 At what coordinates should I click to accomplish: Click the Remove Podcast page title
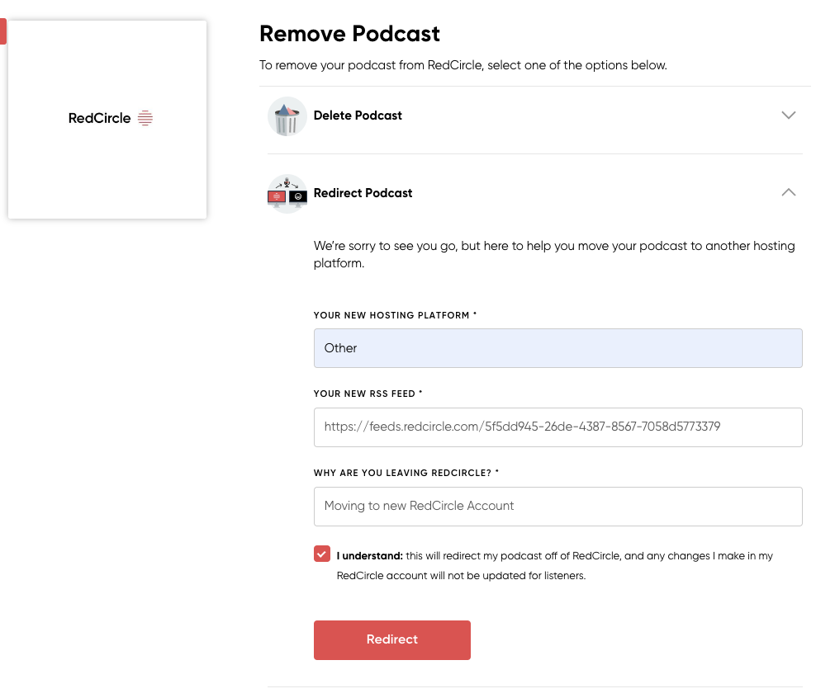click(349, 34)
